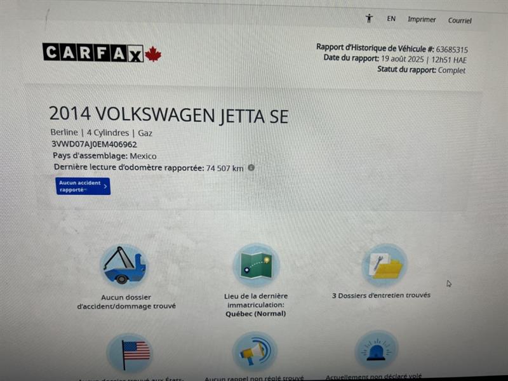Screen dimensions: 508x381
Task: Click the report number 63685315
Action: [x=451, y=50]
